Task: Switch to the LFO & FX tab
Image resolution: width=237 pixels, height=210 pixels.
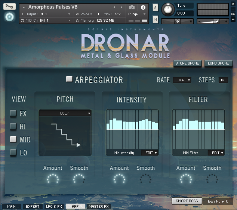Action: pyautogui.click(x=54, y=206)
